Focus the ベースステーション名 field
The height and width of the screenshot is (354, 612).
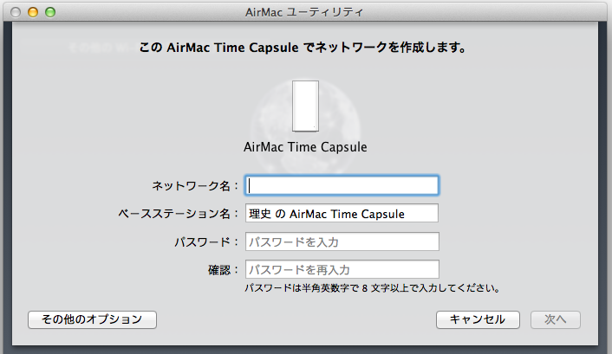pyautogui.click(x=342, y=213)
